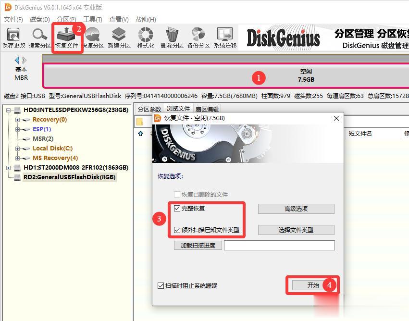The height and width of the screenshot is (321, 409).
Task: Expand the Recovery(0) partition node
Action: coord(17,120)
